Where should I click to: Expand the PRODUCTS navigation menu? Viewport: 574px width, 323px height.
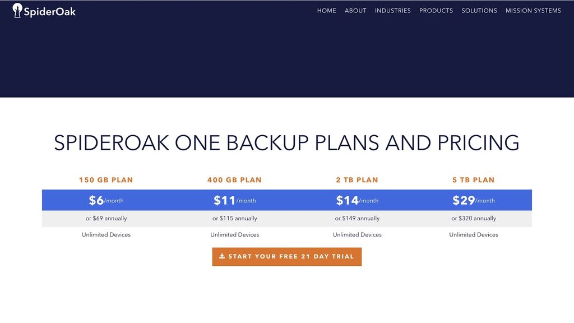click(x=436, y=10)
